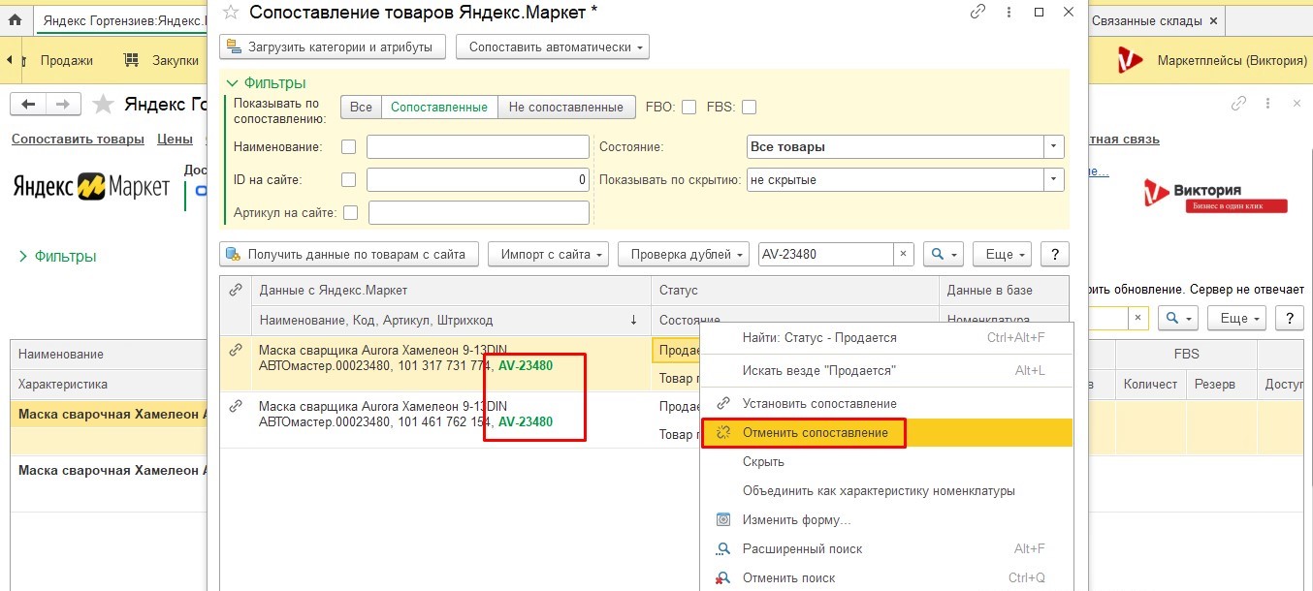Close the Связанные склады tab
Screen dimensions: 1313x591
[x=1213, y=20]
